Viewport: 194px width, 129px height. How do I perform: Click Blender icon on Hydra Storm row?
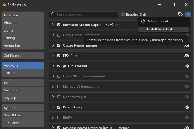pyautogui.click(x=187, y=76)
